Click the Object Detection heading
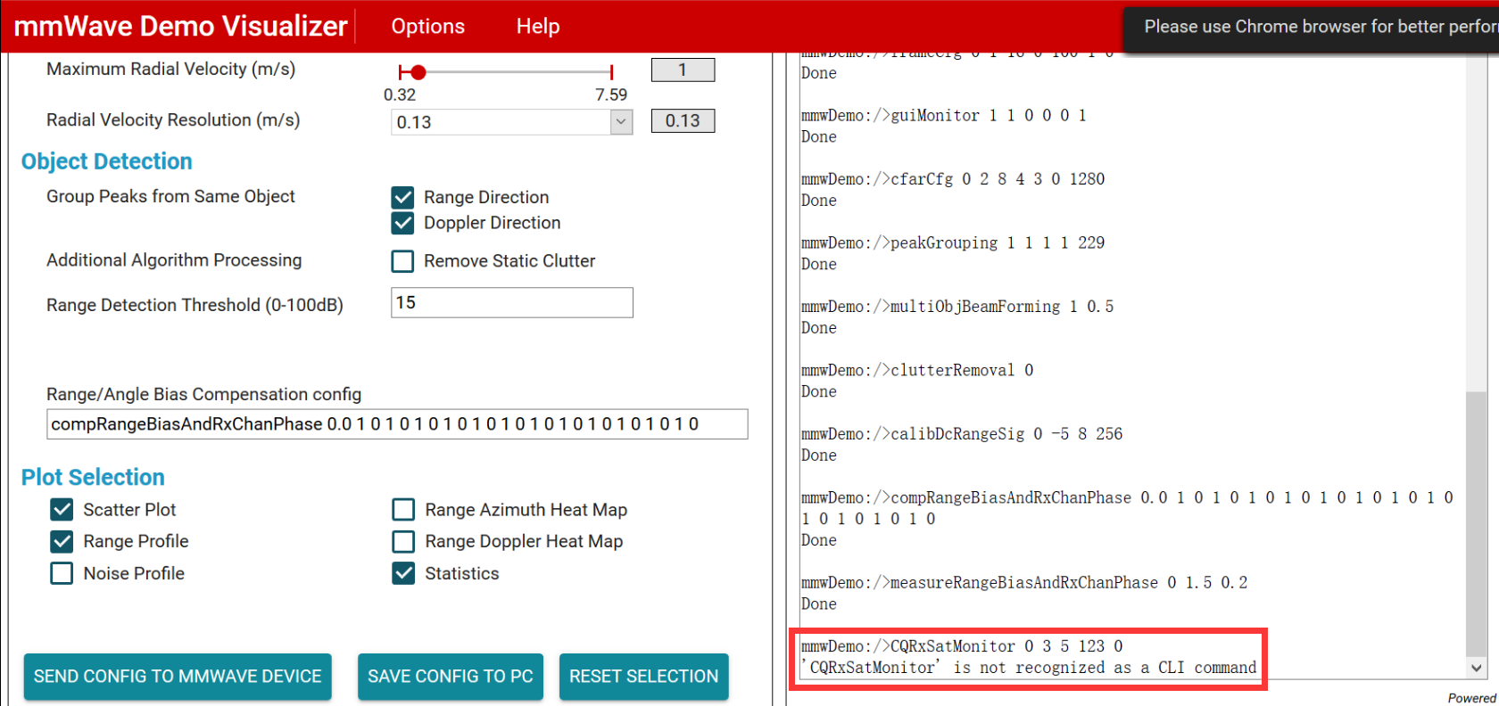Screen dimensions: 1499x706 pos(107,161)
